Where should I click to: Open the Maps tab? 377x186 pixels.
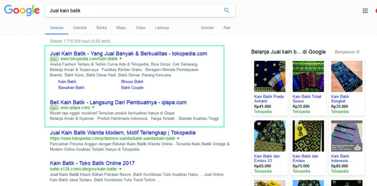[x=121, y=28]
